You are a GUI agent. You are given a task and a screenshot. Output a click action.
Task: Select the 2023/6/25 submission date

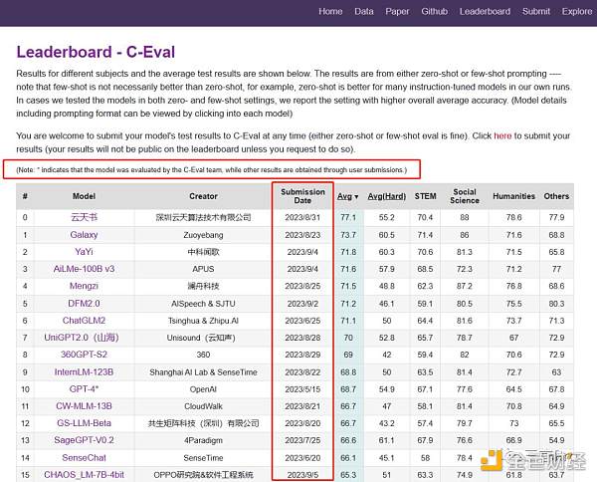coord(302,321)
